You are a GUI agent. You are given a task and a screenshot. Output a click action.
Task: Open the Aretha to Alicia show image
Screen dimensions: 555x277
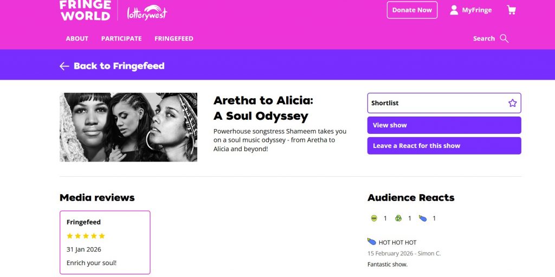click(128, 127)
